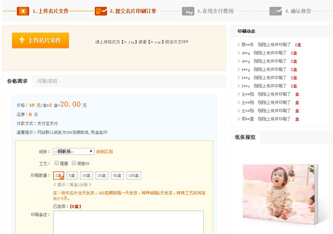
Task: Select 50盒 as print quantity
Action: coord(117,176)
